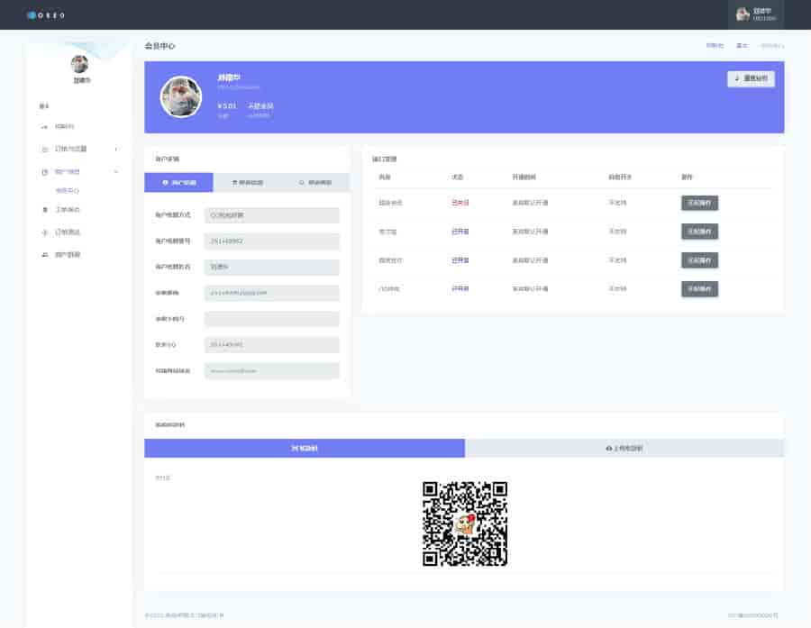Click the large round avatar in purple banner
This screenshot has height=628, width=811.
pyautogui.click(x=180, y=96)
